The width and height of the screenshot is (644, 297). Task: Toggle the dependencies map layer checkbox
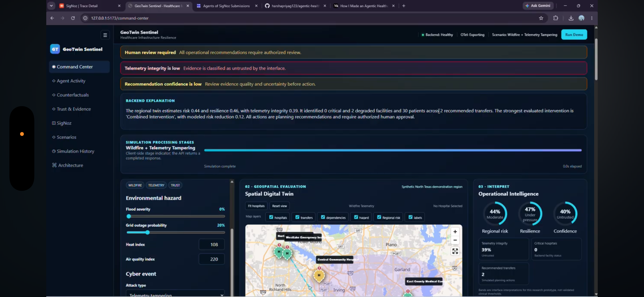pyautogui.click(x=323, y=217)
